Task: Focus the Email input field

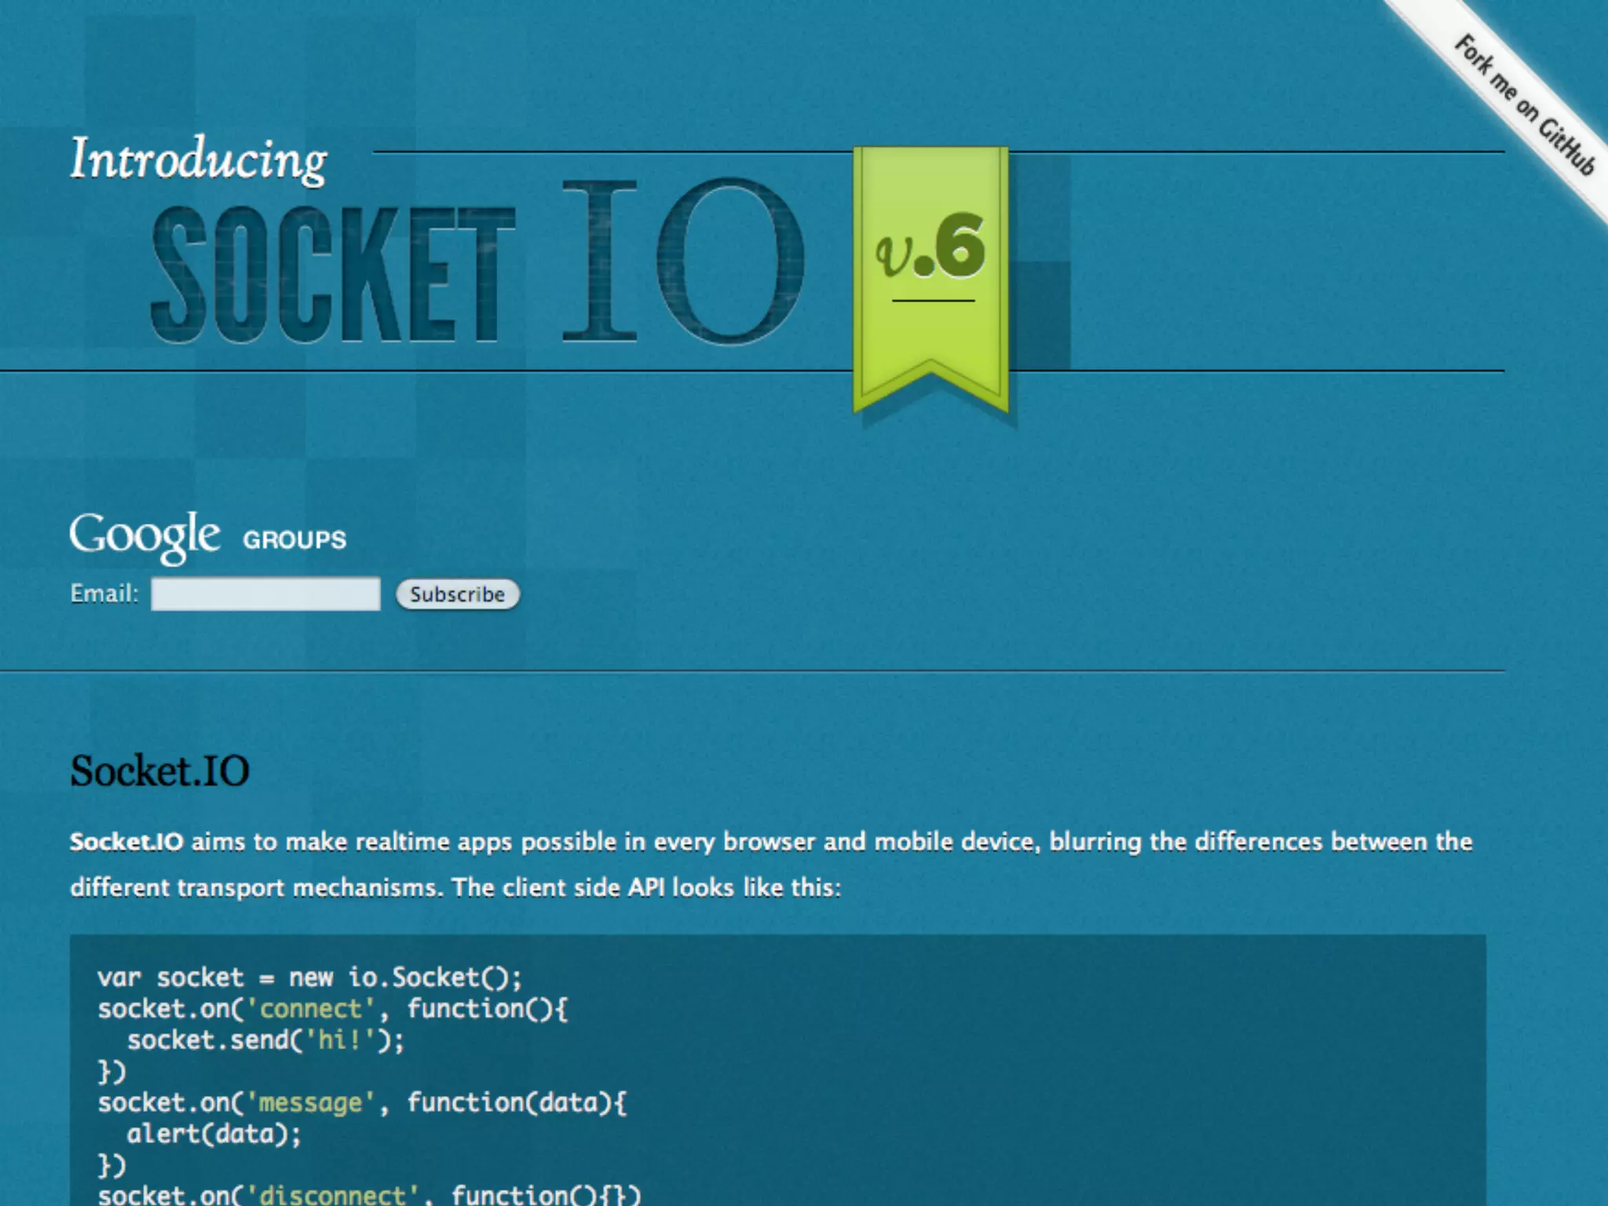Action: (x=265, y=594)
